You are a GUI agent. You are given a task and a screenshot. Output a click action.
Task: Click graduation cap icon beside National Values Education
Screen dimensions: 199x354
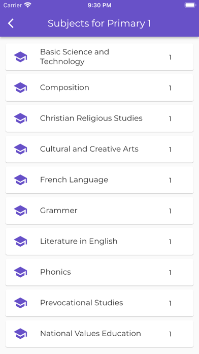[x=20, y=334]
